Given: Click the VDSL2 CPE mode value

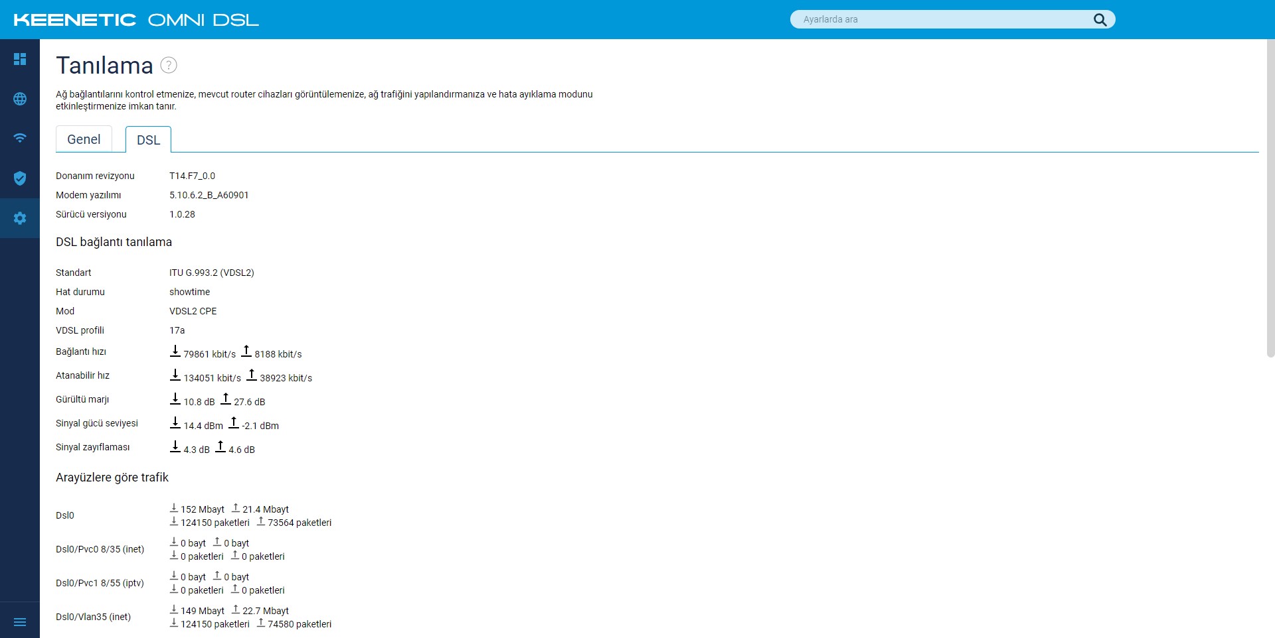Looking at the screenshot, I should pyautogui.click(x=193, y=311).
